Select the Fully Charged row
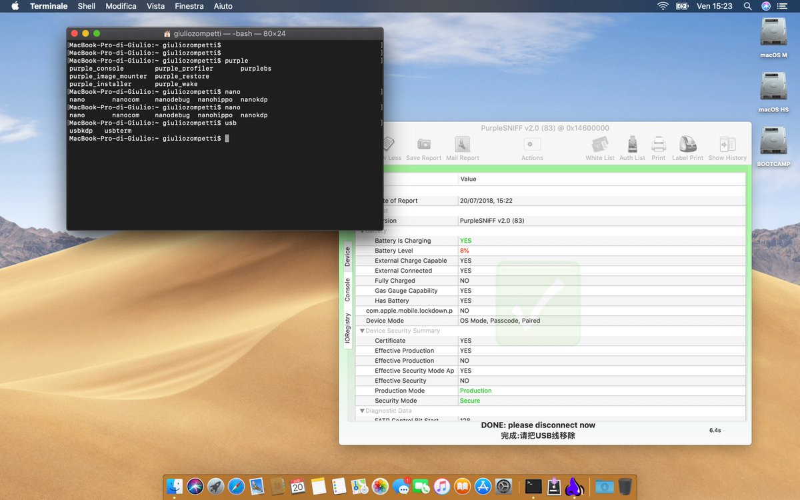800x500 pixels. (x=551, y=281)
